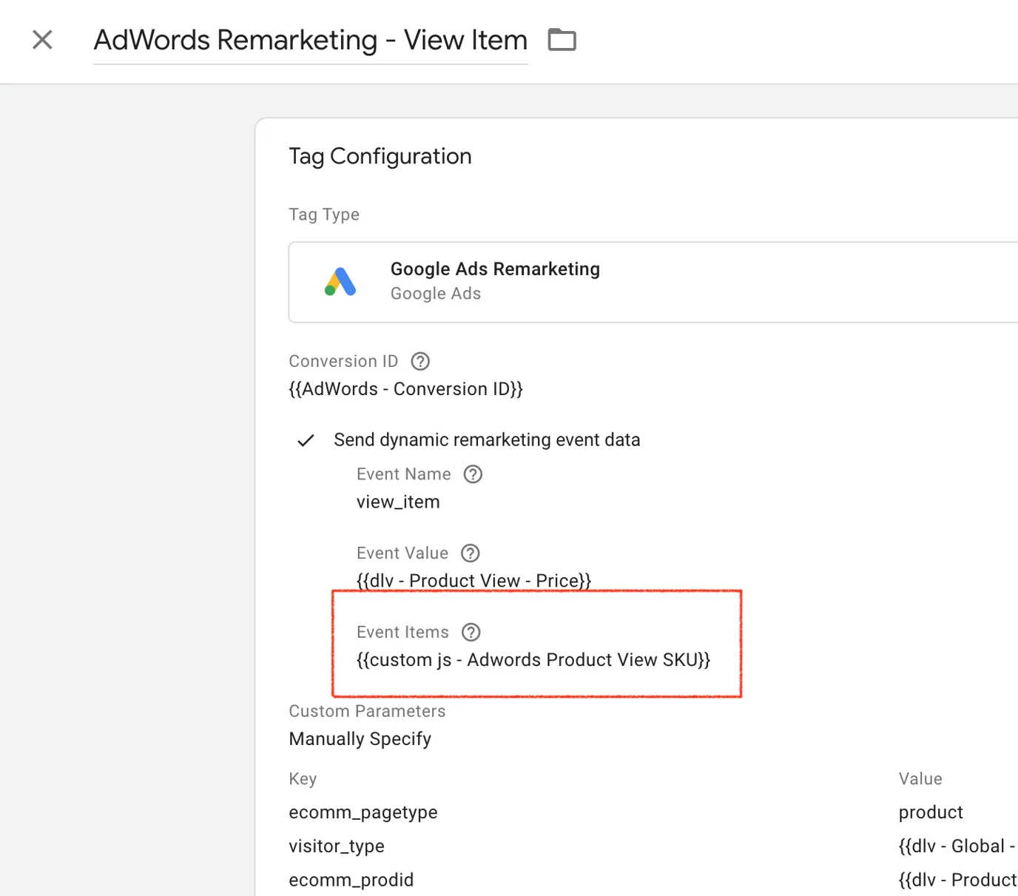
Task: Click the {{AdWords - Conversion ID}} value
Action: point(406,389)
